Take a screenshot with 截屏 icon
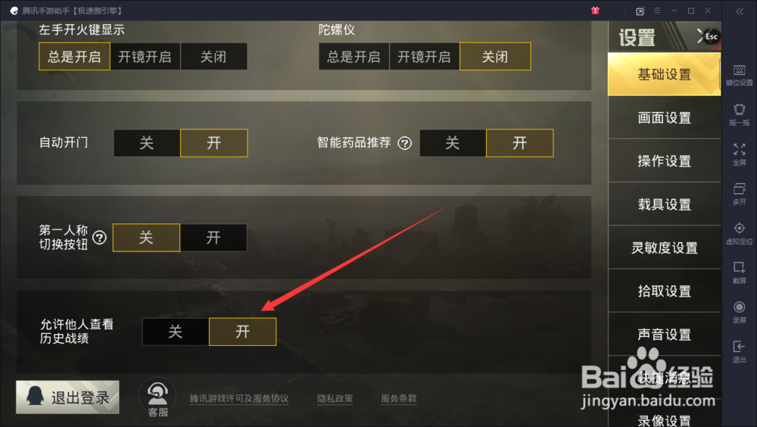Viewport: 757px width, 427px height. (x=739, y=273)
